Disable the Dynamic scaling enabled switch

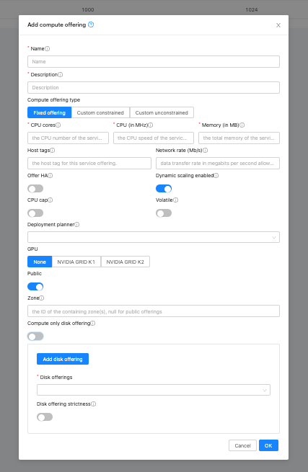pyautogui.click(x=164, y=189)
